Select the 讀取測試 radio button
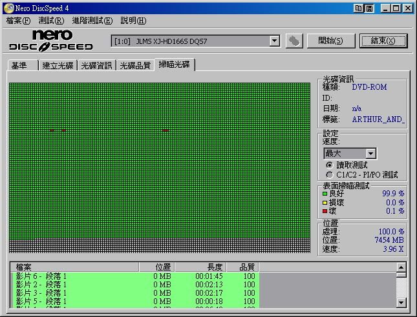The width and height of the screenshot is (417, 317). pyautogui.click(x=330, y=165)
